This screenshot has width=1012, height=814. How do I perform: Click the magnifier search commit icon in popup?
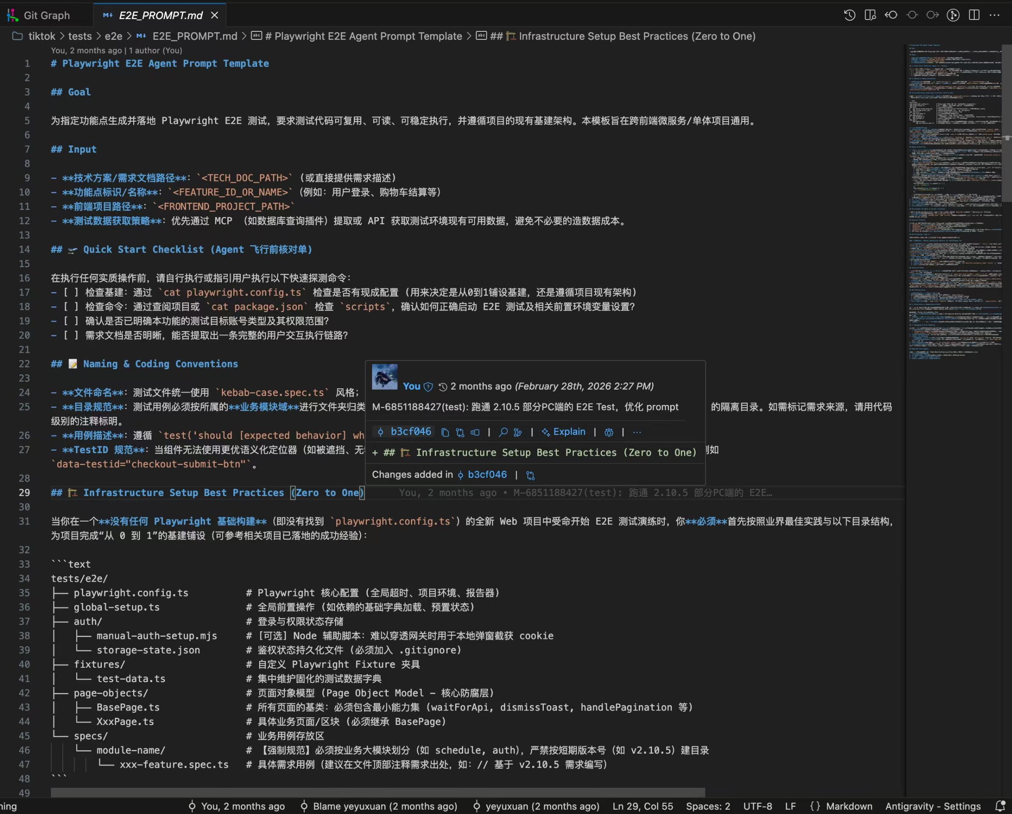(503, 432)
